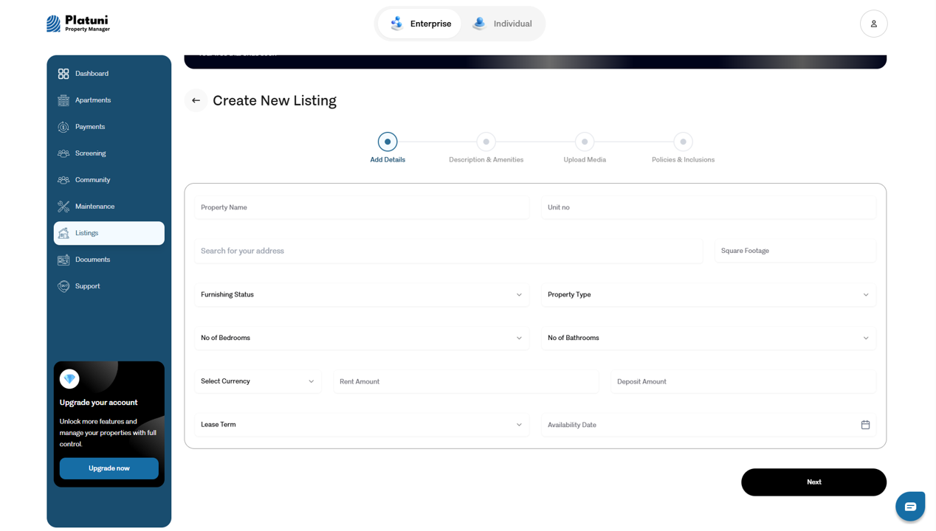Click the Community group icon

point(63,180)
